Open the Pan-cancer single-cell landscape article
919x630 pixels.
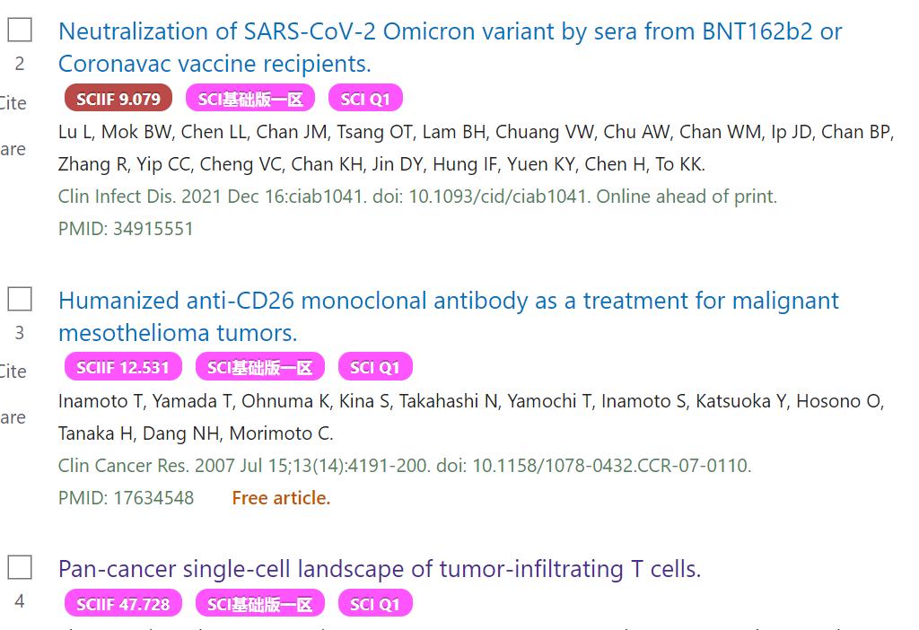click(x=379, y=569)
